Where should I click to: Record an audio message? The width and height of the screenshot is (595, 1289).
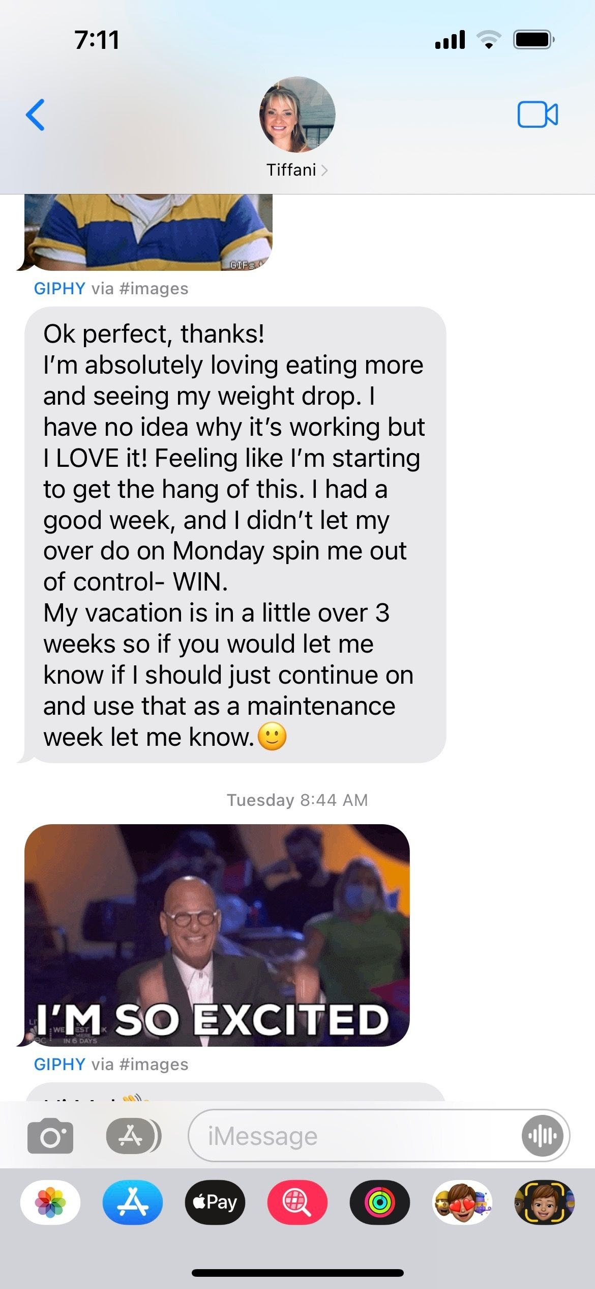point(542,1135)
